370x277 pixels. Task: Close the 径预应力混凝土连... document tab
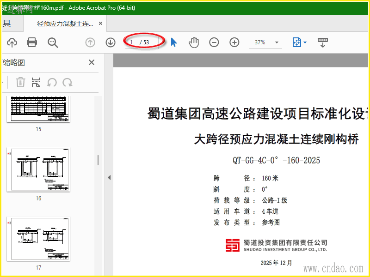(100, 24)
